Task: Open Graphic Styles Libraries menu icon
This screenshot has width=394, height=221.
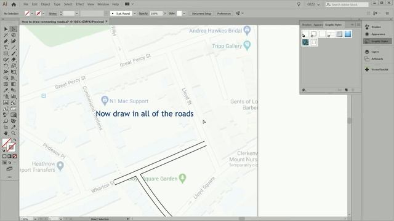Action: (304, 90)
